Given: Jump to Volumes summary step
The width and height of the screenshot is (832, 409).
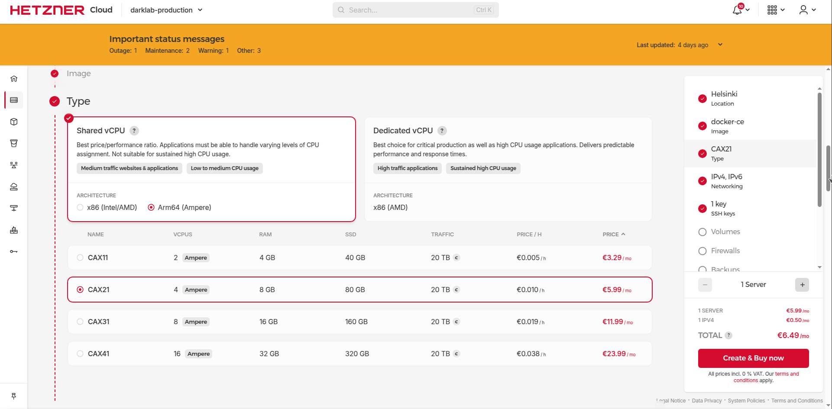Looking at the screenshot, I should point(750,232).
